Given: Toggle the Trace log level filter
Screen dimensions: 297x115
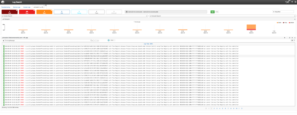Looking at the screenshot, I should click(96, 12).
